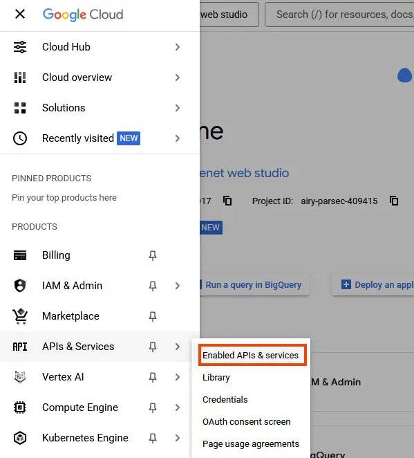Viewport: 414px width, 458px height.
Task: Pin APIs & Services product
Action: tap(153, 347)
